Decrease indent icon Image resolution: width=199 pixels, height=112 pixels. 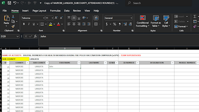(x=84, y=24)
